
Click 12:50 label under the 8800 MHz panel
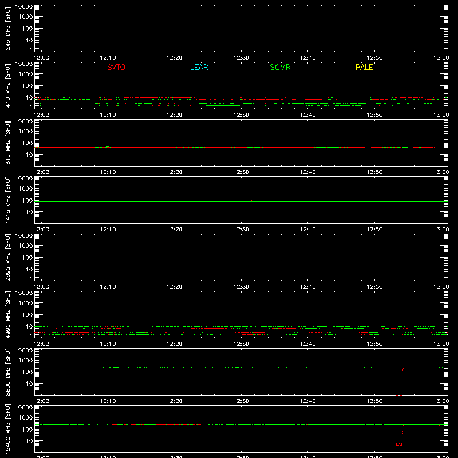tap(374, 401)
